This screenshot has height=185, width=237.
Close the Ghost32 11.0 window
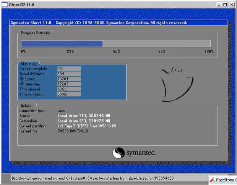[x=232, y=5]
